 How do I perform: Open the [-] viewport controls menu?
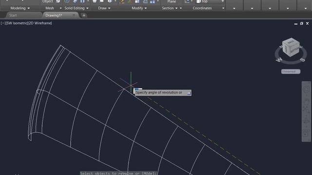pyautogui.click(x=3, y=23)
